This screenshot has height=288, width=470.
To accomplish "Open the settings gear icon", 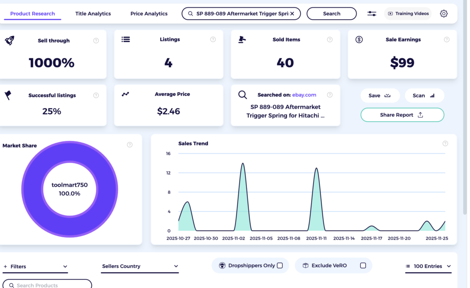I will (x=443, y=13).
